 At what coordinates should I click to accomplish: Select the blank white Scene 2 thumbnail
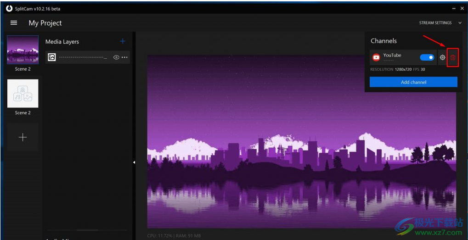(x=23, y=93)
